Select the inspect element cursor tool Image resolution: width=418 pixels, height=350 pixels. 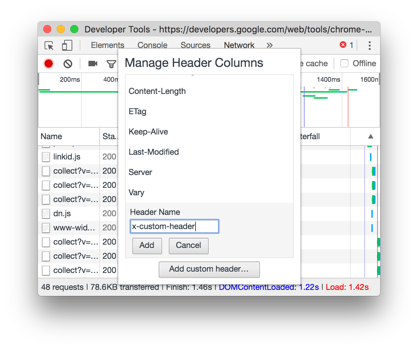tap(49, 45)
